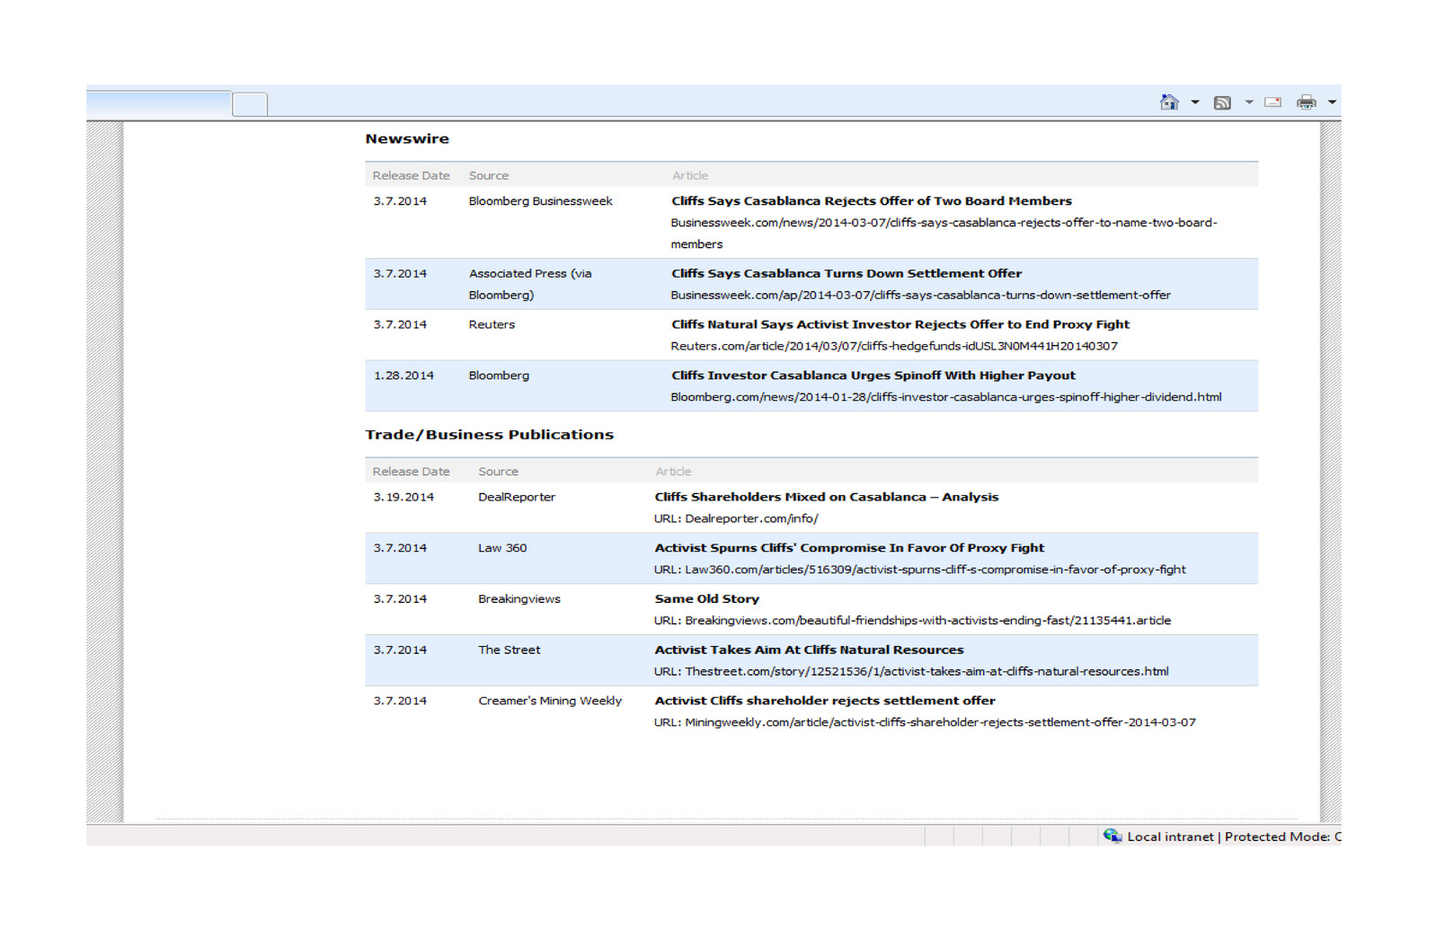
Task: Click the Bloomberg.com urges-spinoff-higher-dividend URL
Action: pyautogui.click(x=946, y=397)
